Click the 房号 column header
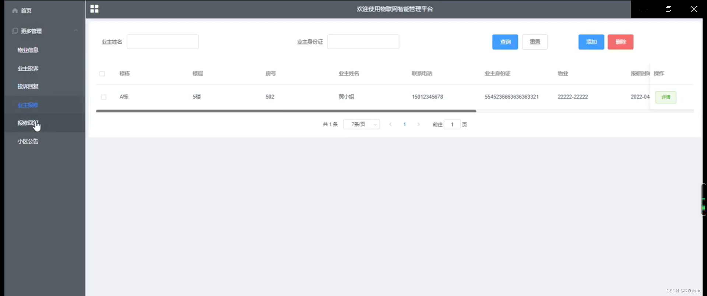707x296 pixels. click(271, 74)
